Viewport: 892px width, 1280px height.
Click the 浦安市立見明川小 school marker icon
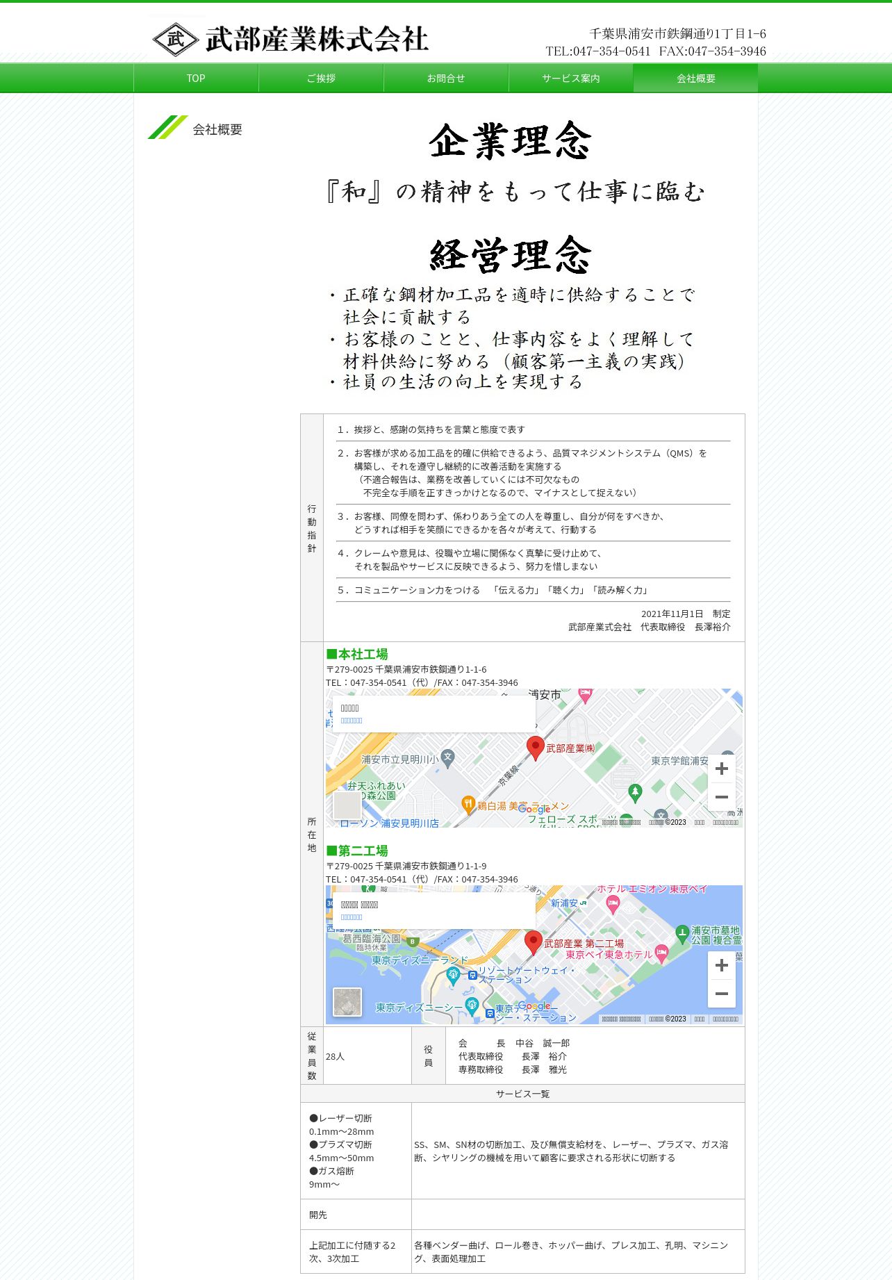click(x=448, y=760)
